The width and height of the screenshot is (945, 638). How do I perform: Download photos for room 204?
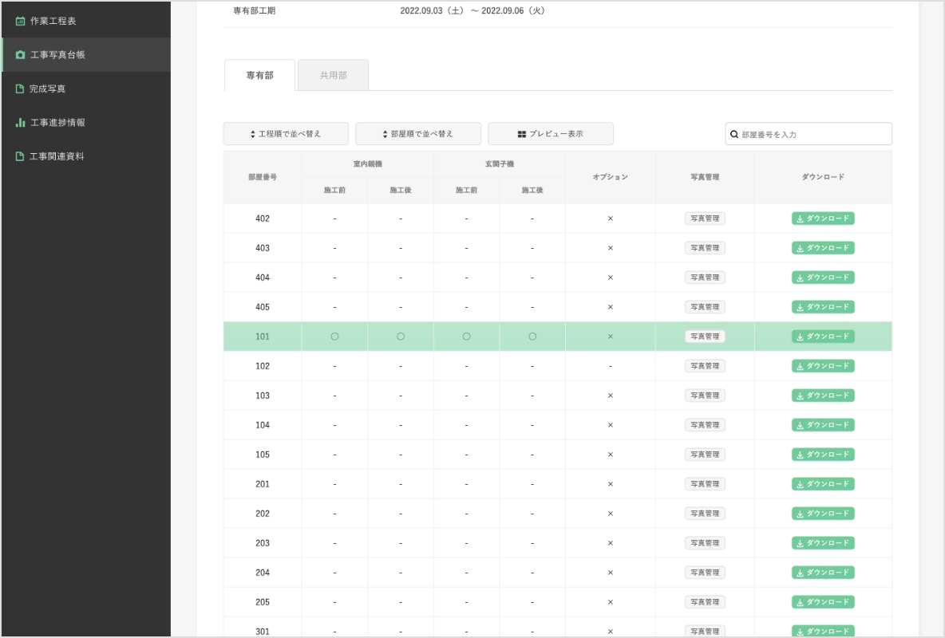coord(823,573)
